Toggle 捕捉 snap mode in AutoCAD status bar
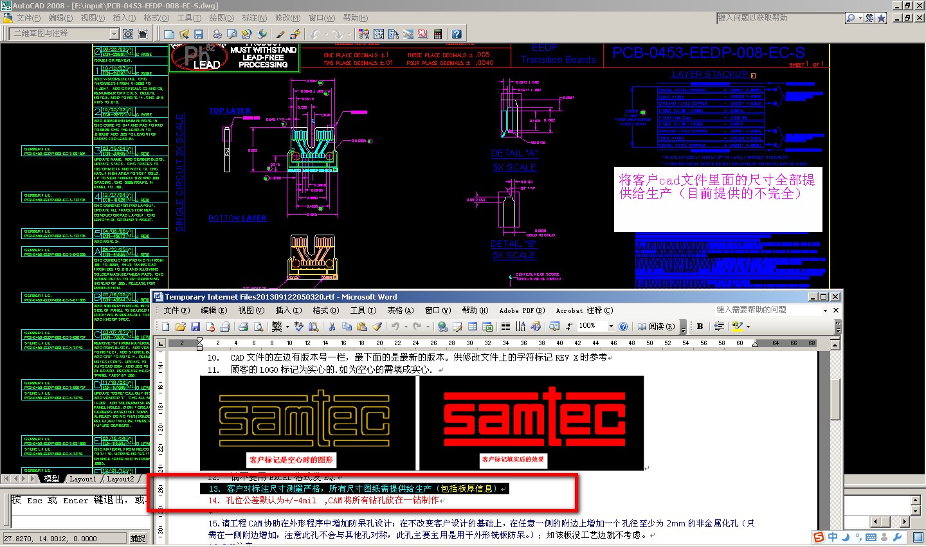This screenshot has width=926, height=547. (x=138, y=539)
